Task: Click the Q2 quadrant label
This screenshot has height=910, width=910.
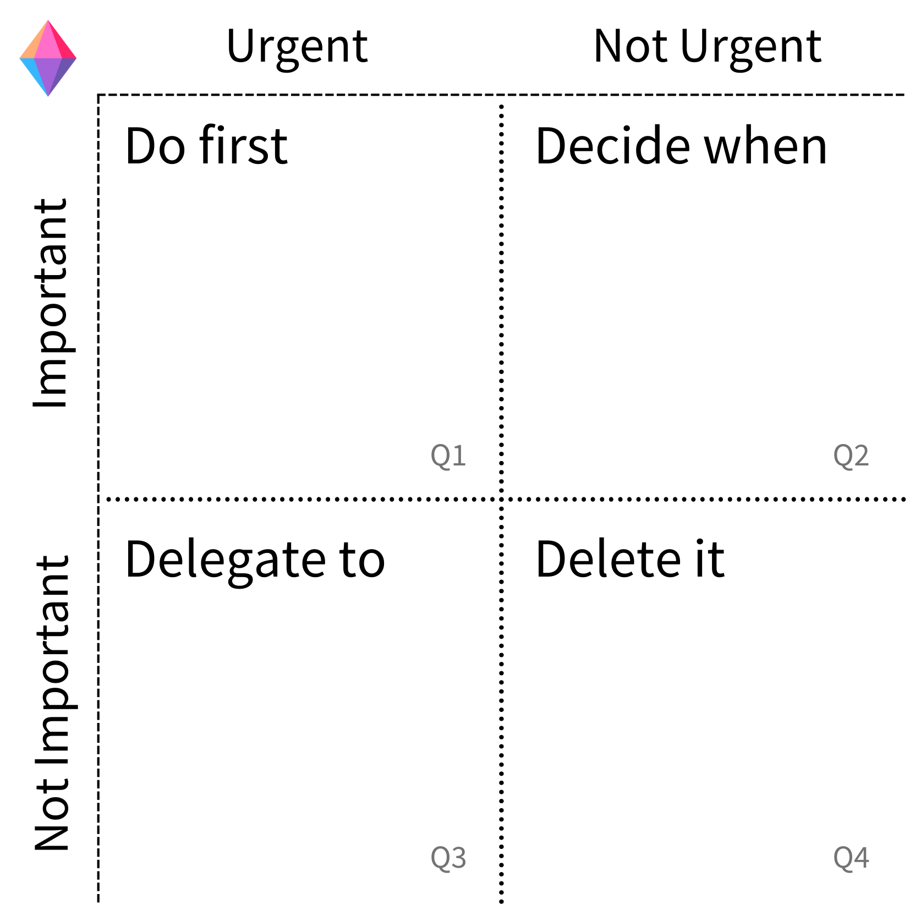Action: [x=851, y=456]
